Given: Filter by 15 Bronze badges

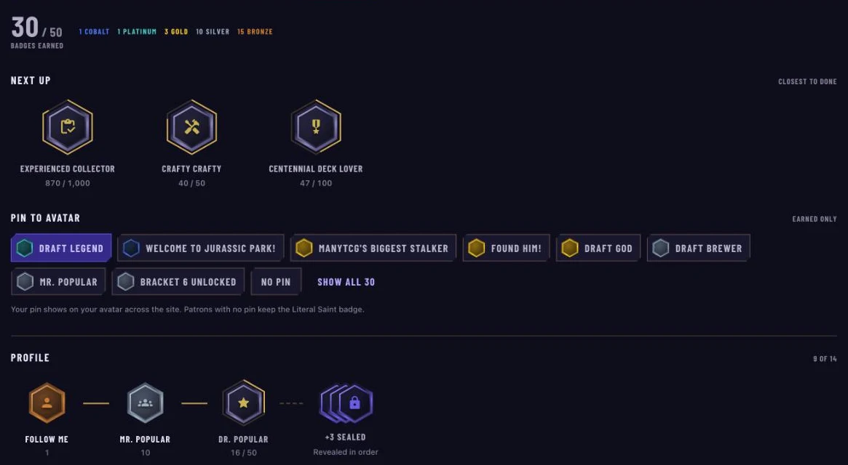Looking at the screenshot, I should click(x=255, y=32).
